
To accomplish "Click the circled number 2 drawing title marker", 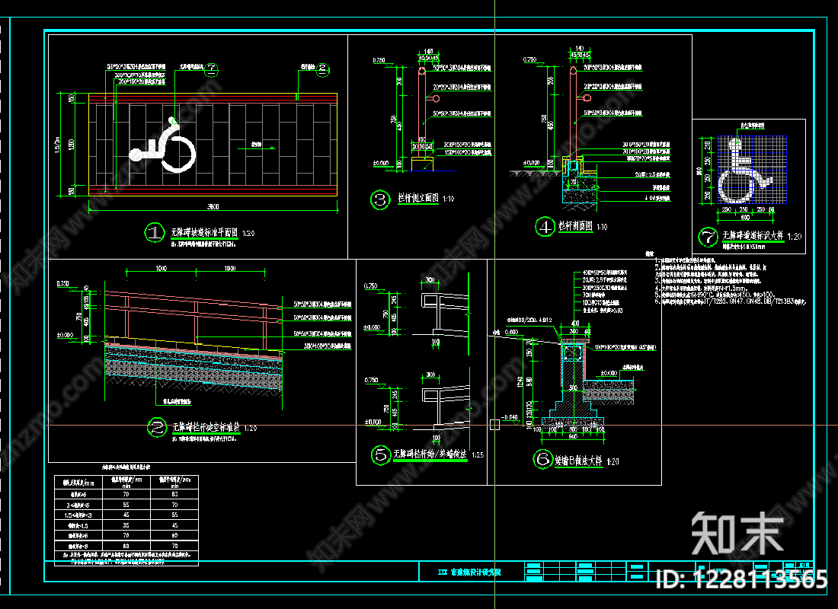I will click(x=157, y=427).
